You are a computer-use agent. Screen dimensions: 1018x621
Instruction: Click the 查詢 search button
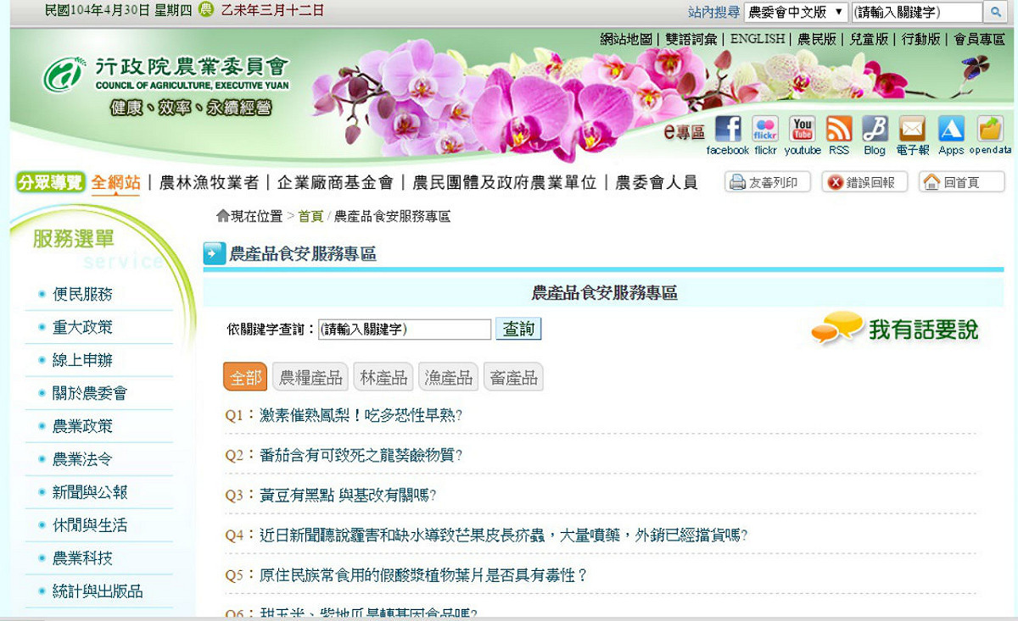click(x=518, y=329)
